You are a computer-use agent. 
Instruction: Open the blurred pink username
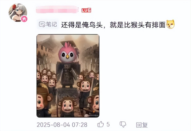pyautogui.click(x=57, y=10)
